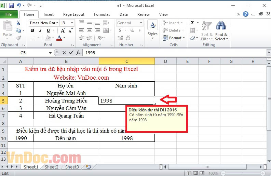Open Microsoft Excel Help

[x=246, y=14]
